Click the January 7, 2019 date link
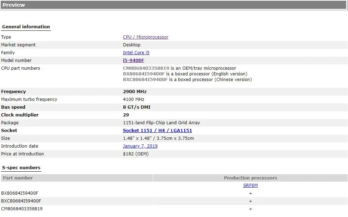 (140, 146)
